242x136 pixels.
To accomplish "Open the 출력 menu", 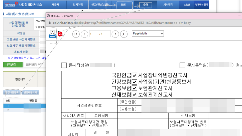I will [x=146, y=4].
